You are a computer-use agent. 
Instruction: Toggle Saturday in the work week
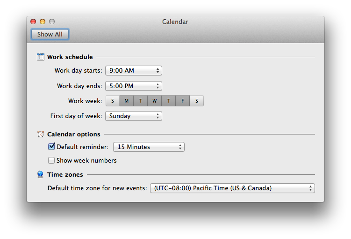click(x=197, y=101)
